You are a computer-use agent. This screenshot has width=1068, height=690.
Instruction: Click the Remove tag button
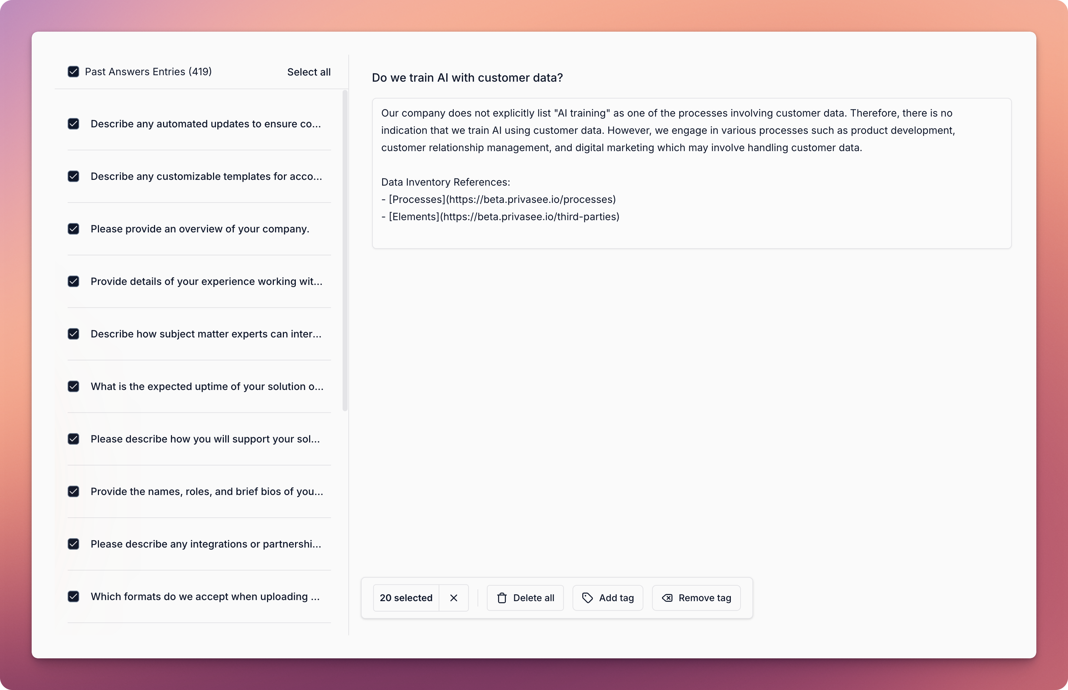click(x=696, y=598)
